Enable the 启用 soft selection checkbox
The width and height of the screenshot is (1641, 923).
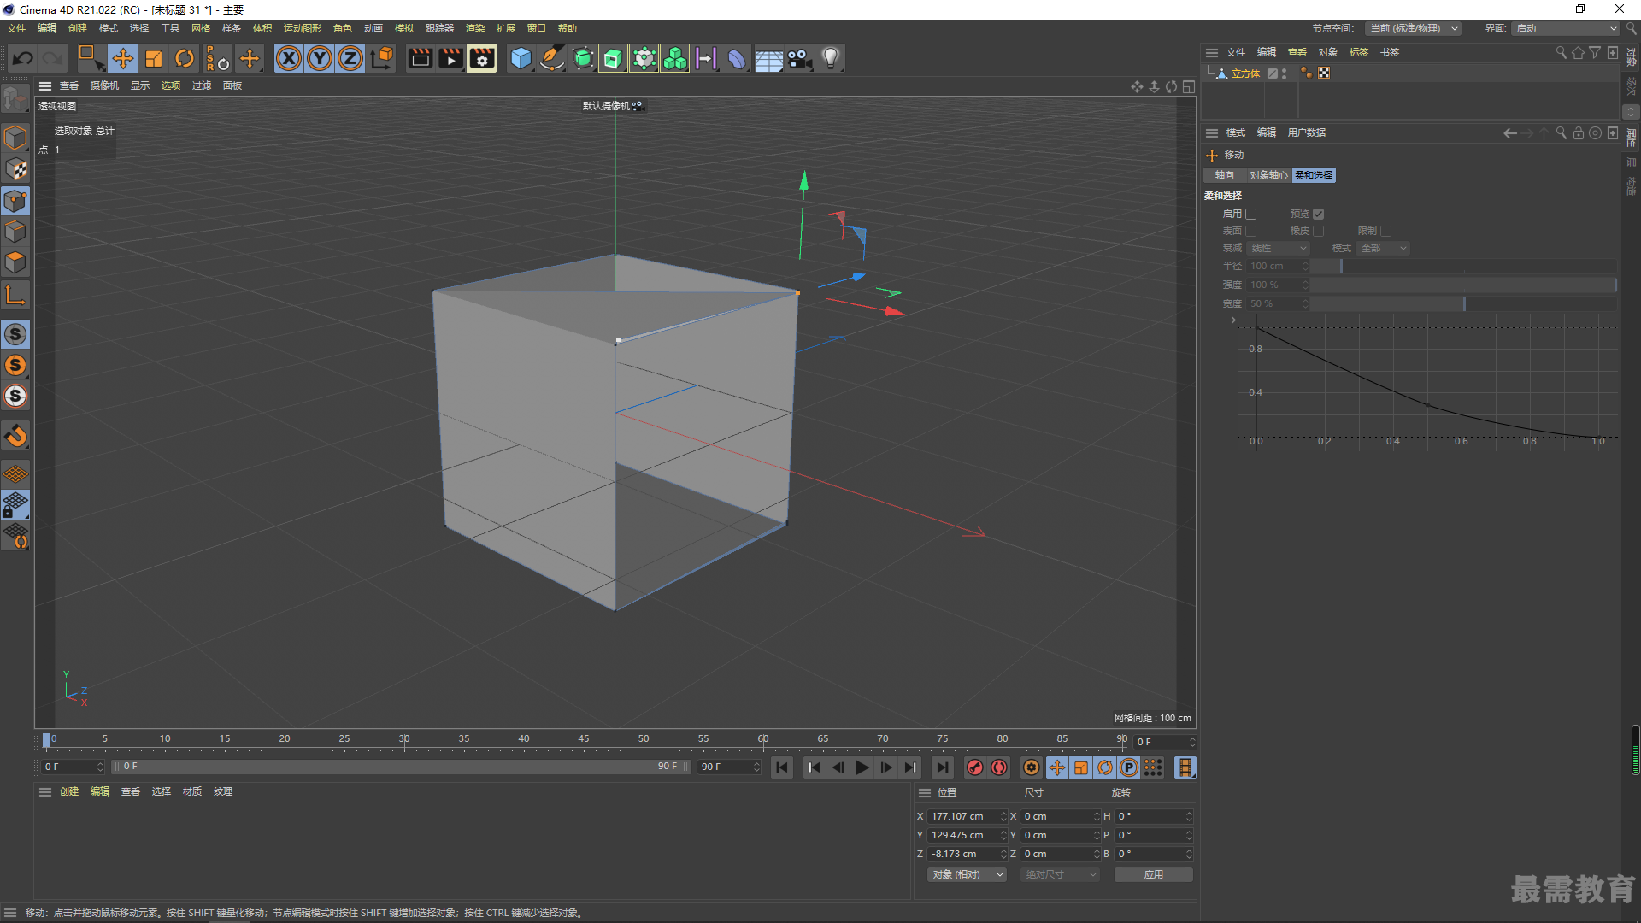tap(1251, 214)
